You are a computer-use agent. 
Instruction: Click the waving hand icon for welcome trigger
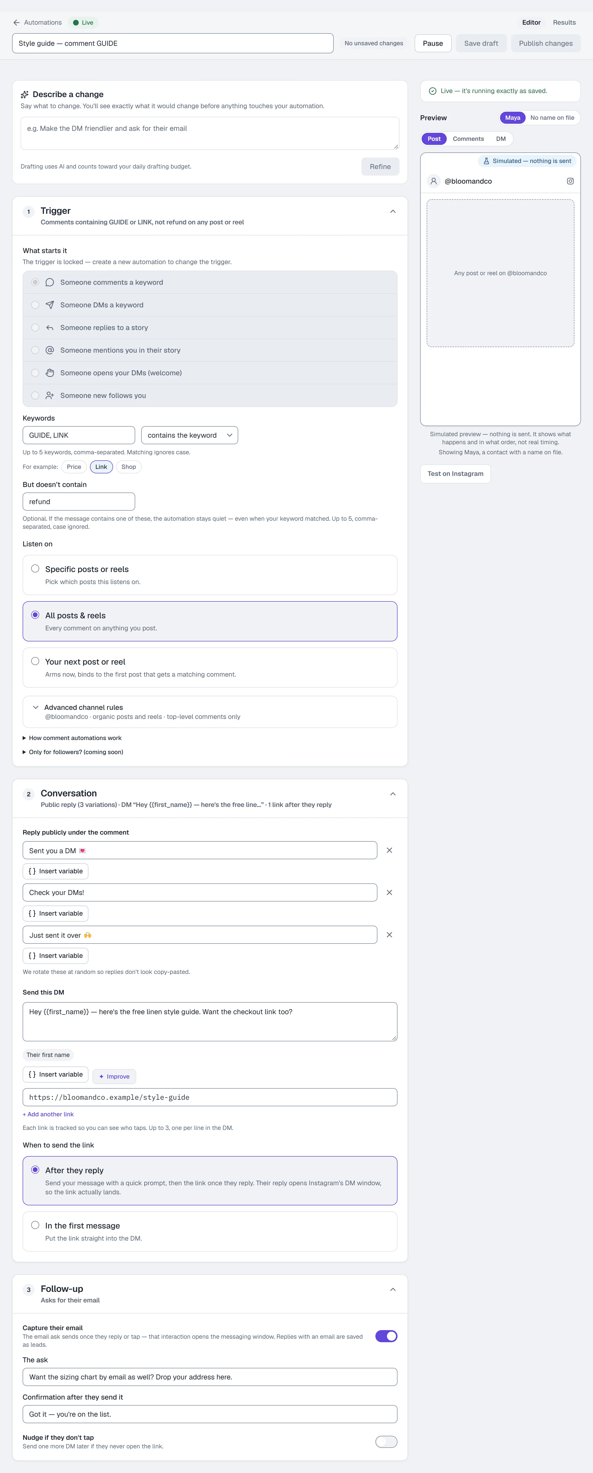coord(50,373)
